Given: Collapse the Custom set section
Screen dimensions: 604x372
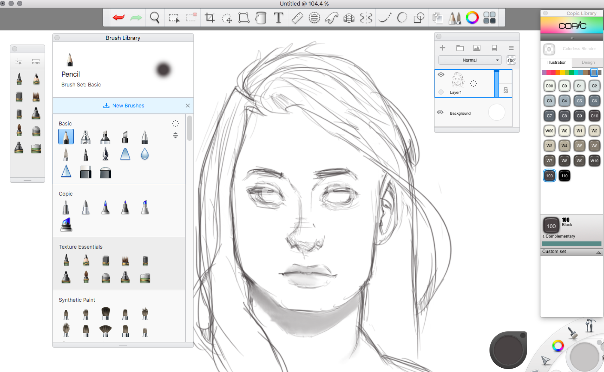Looking at the screenshot, I should [598, 252].
